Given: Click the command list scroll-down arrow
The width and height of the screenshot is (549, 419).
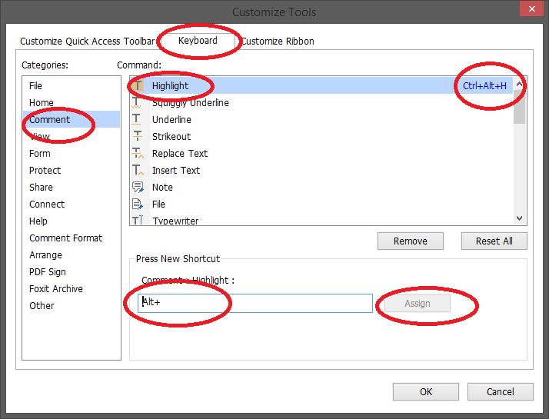Looking at the screenshot, I should click(x=520, y=218).
